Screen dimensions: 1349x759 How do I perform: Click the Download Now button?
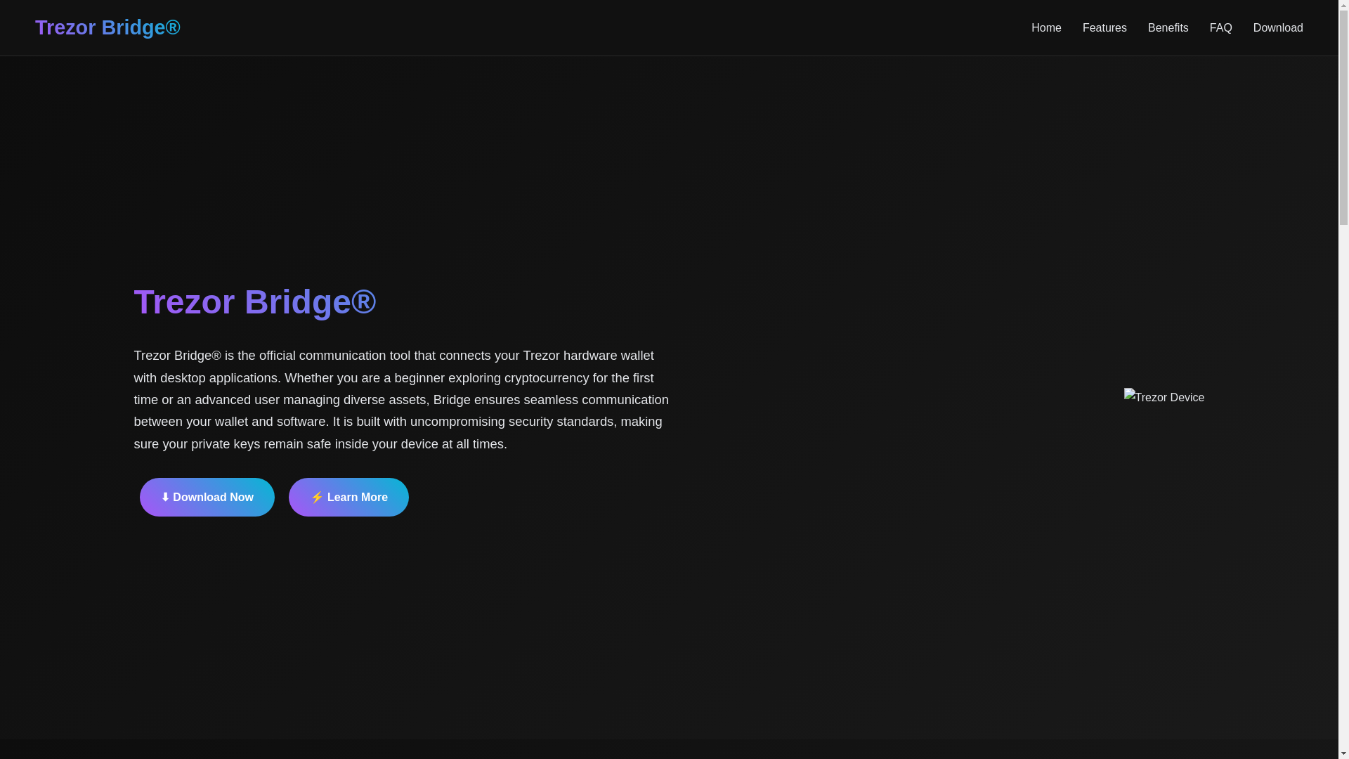coord(207,497)
